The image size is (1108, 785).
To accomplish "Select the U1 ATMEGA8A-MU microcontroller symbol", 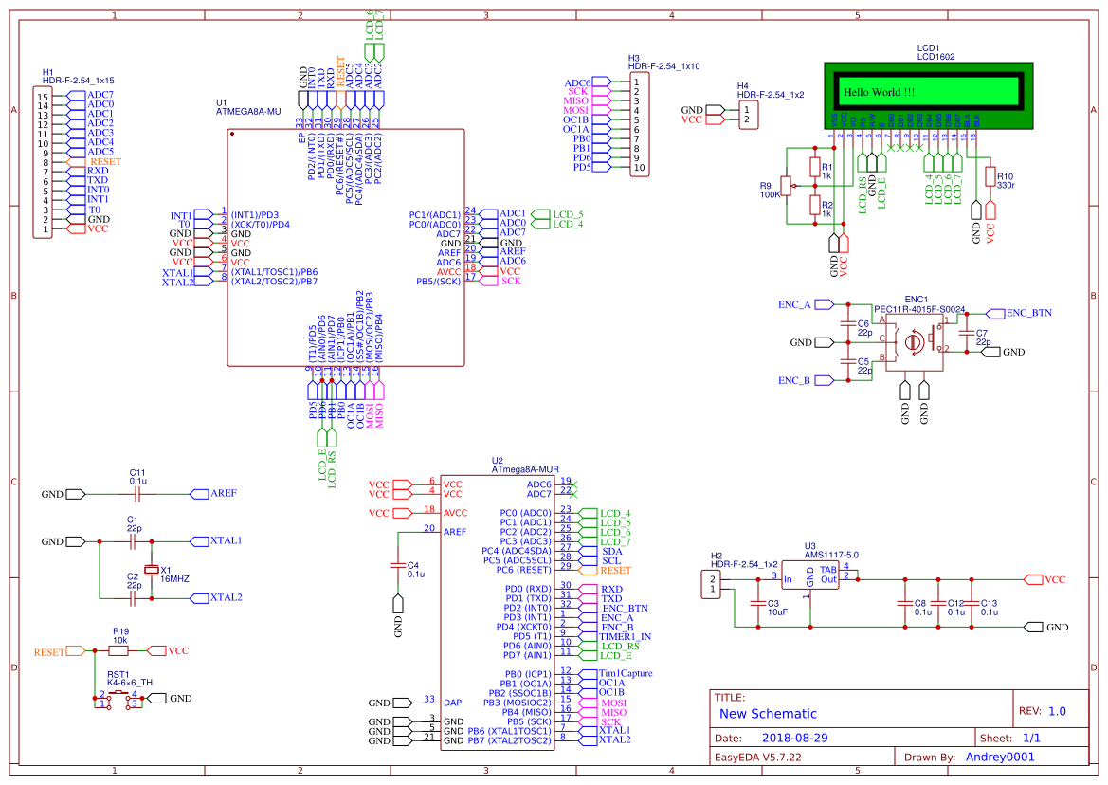I will pyautogui.click(x=346, y=246).
